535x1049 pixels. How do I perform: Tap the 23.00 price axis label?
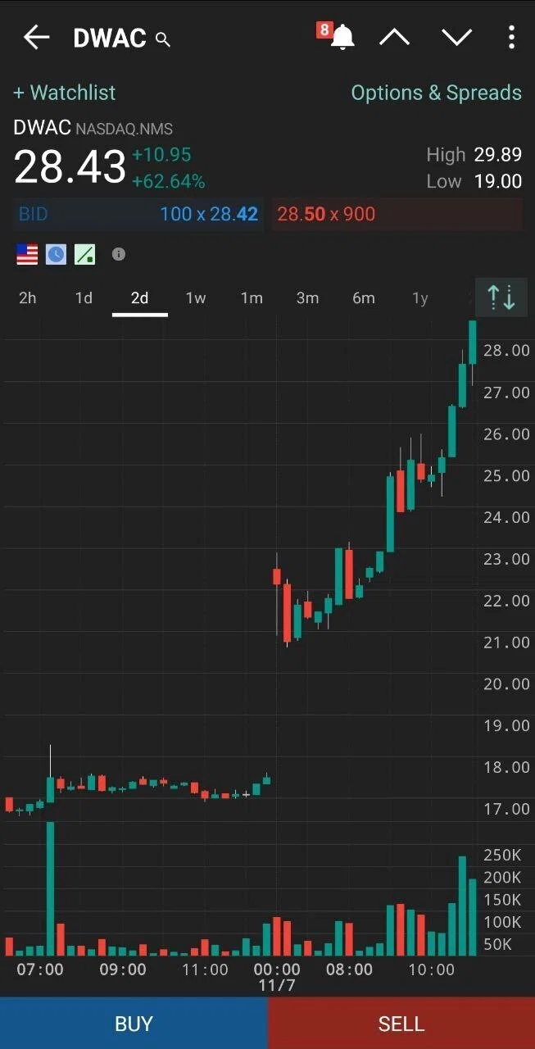click(x=506, y=560)
